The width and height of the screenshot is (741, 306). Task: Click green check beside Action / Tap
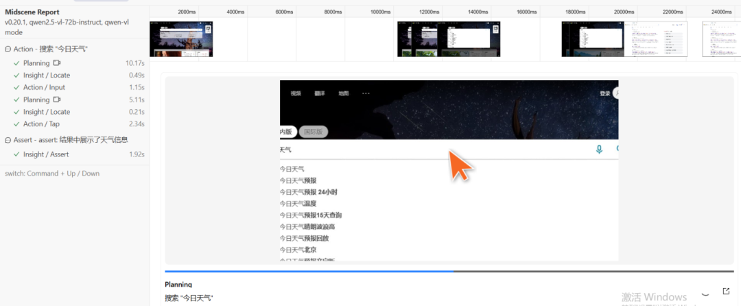click(17, 123)
